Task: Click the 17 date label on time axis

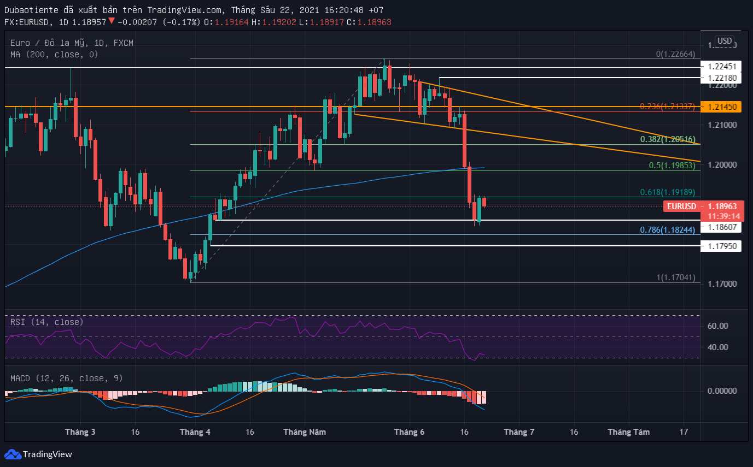Action: [x=684, y=432]
